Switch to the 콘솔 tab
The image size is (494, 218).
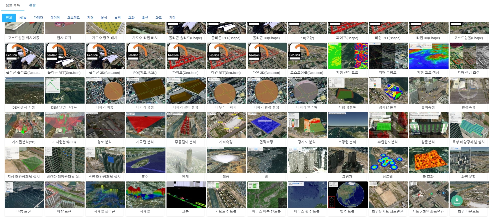32,5
